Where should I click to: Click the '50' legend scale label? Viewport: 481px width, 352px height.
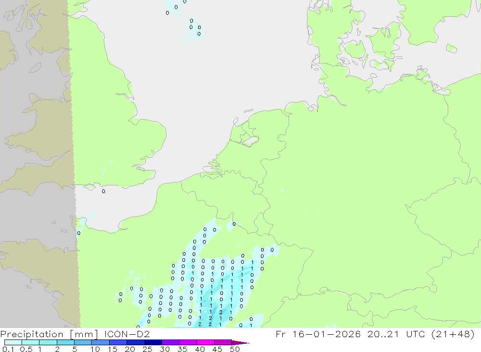(235, 349)
